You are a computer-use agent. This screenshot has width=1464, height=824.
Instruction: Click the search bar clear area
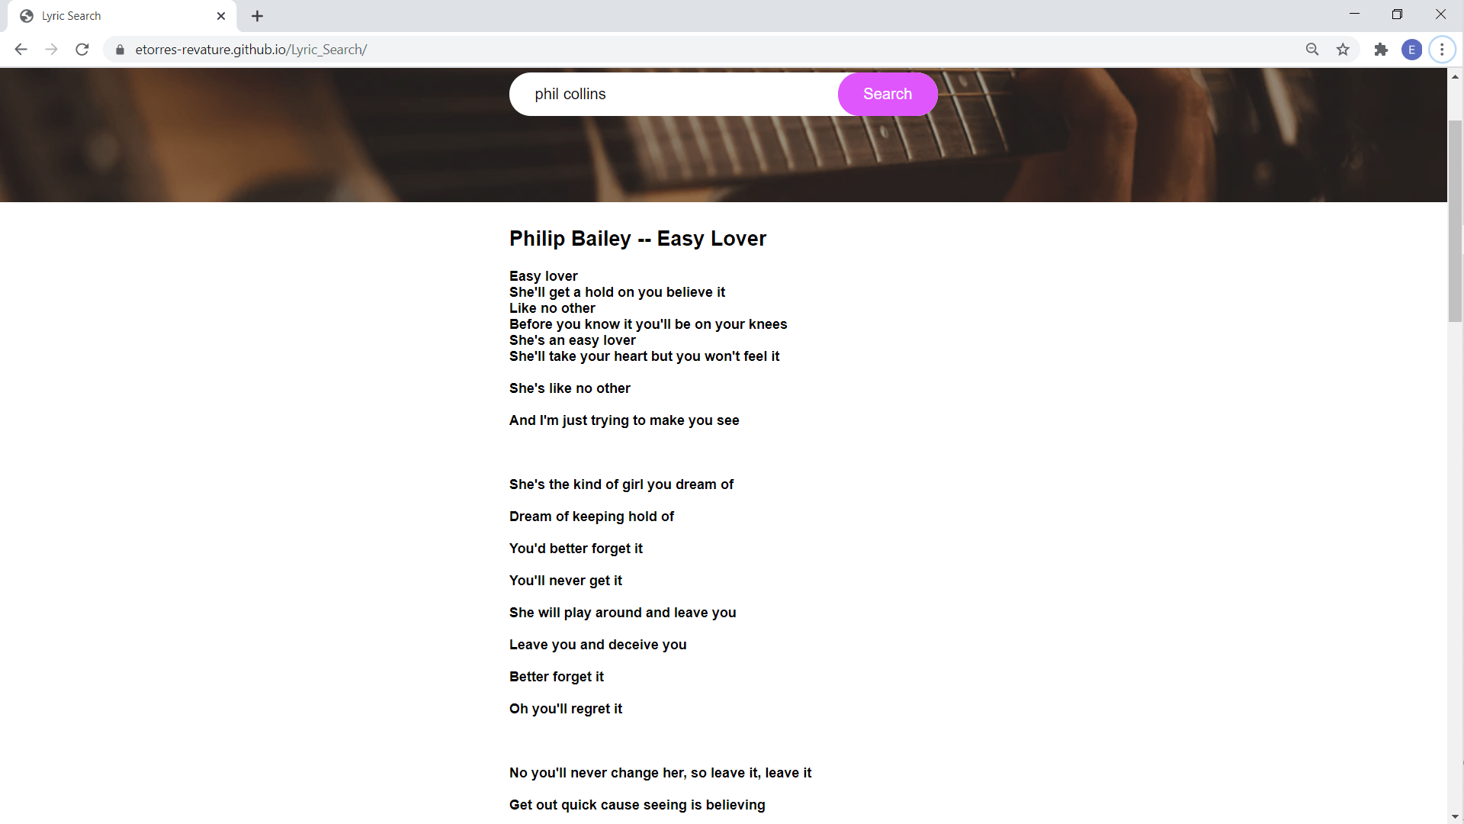click(x=829, y=94)
